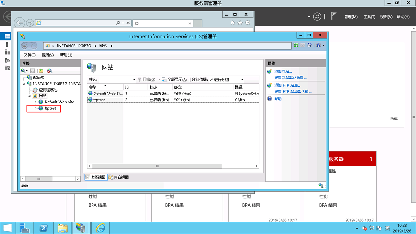Collapse the INSTANCE-1X0P7G server node

(24, 84)
